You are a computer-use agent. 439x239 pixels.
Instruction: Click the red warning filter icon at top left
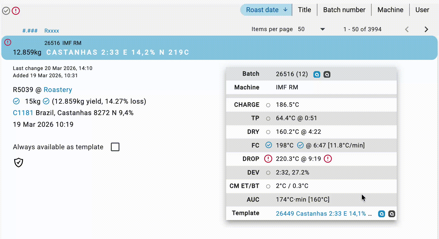pyautogui.click(x=16, y=11)
